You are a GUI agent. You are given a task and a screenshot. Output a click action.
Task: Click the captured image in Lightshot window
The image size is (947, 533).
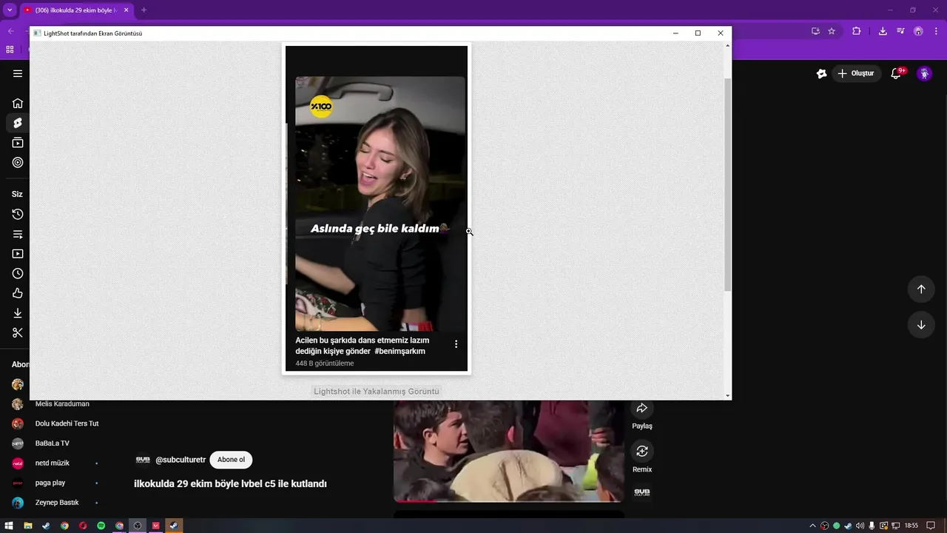click(x=377, y=209)
